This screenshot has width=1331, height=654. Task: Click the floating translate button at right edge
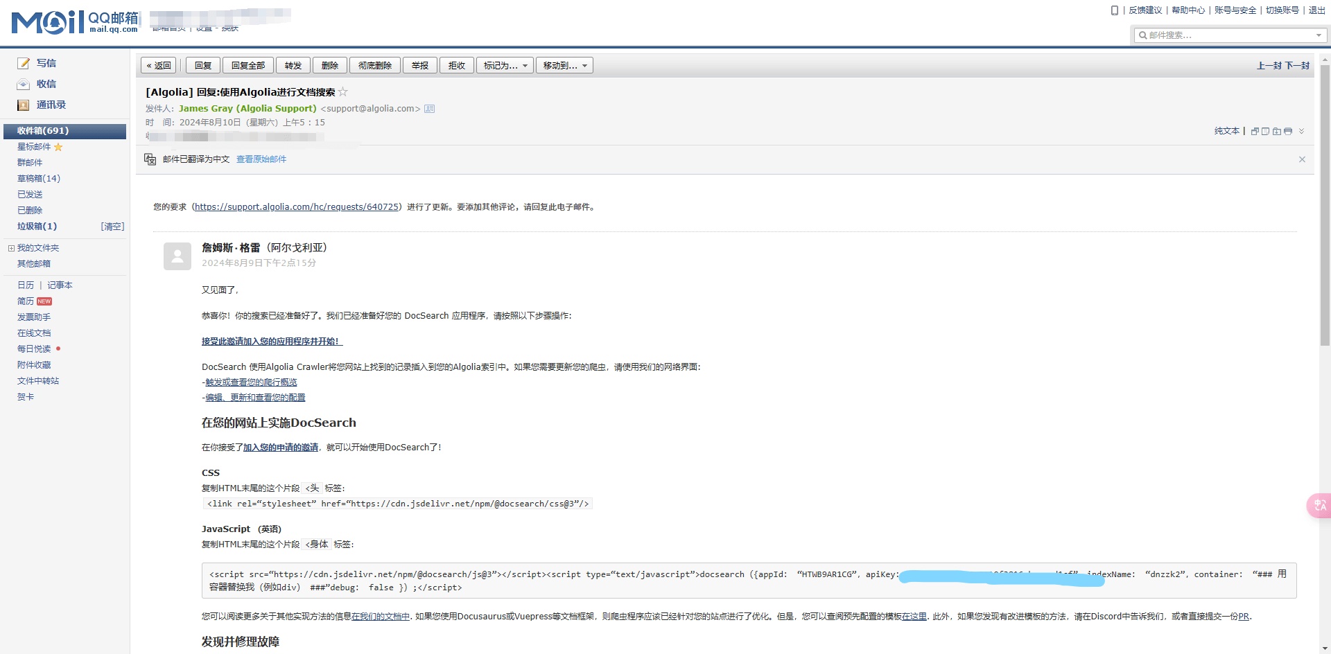(x=1319, y=505)
